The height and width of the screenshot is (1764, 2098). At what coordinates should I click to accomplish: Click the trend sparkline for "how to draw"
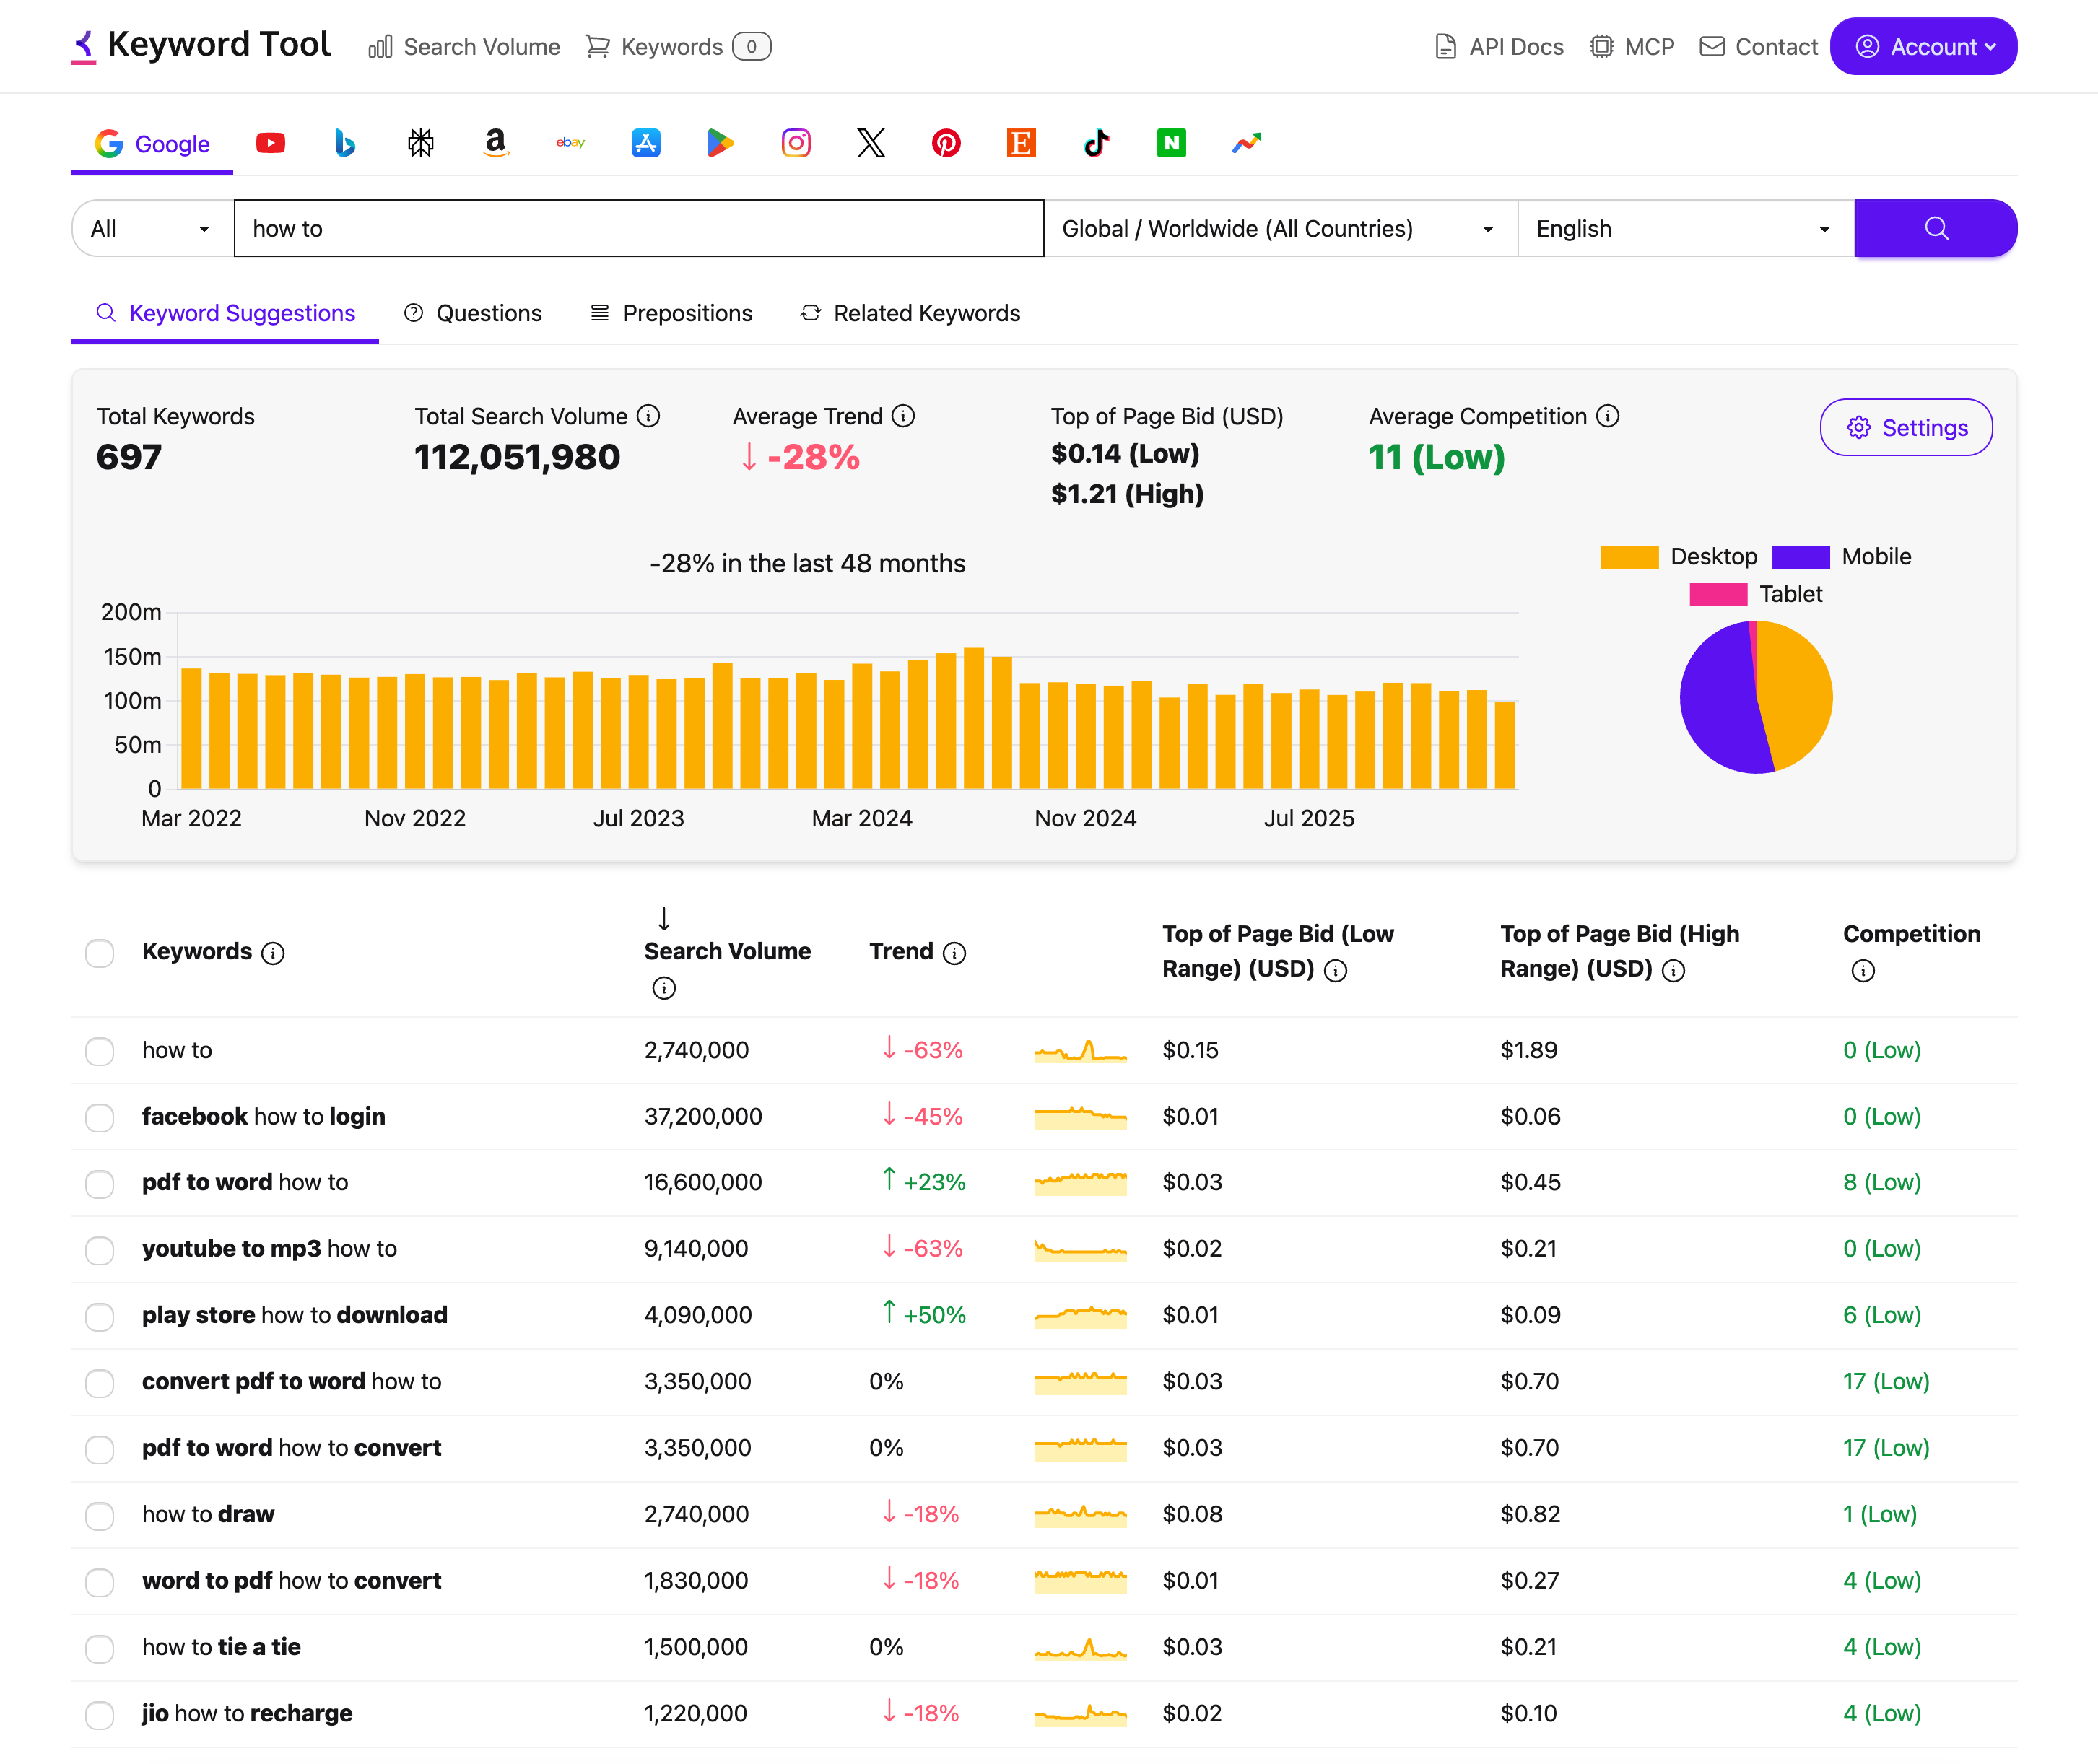point(1080,1514)
